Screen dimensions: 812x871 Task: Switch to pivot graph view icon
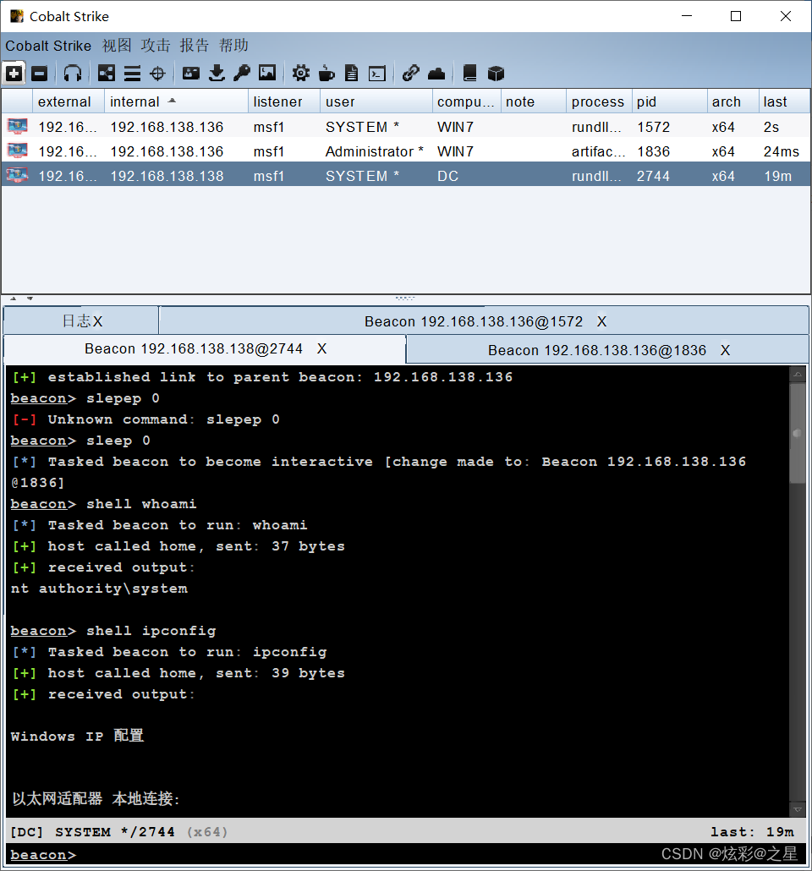pos(107,74)
